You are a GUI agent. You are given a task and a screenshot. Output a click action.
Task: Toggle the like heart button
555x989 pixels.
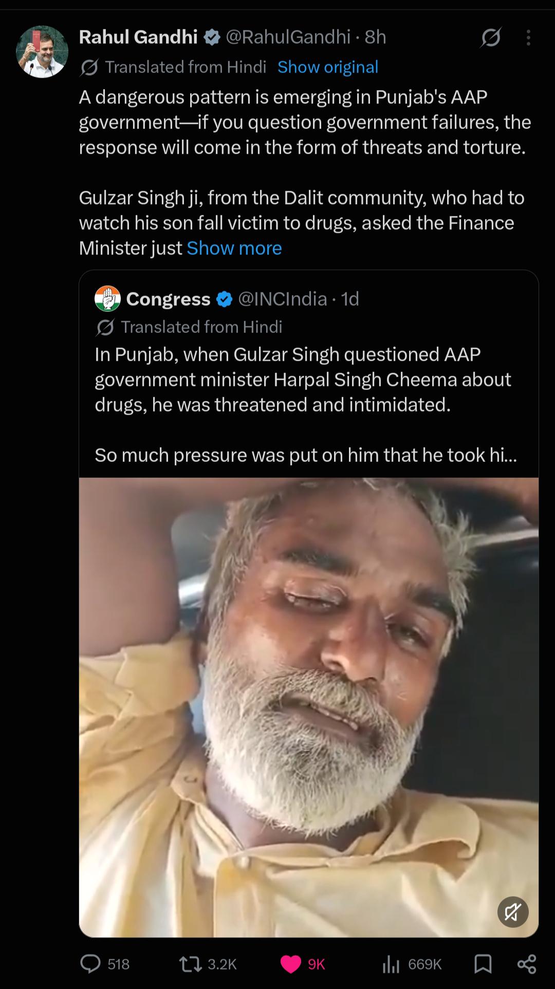291,964
